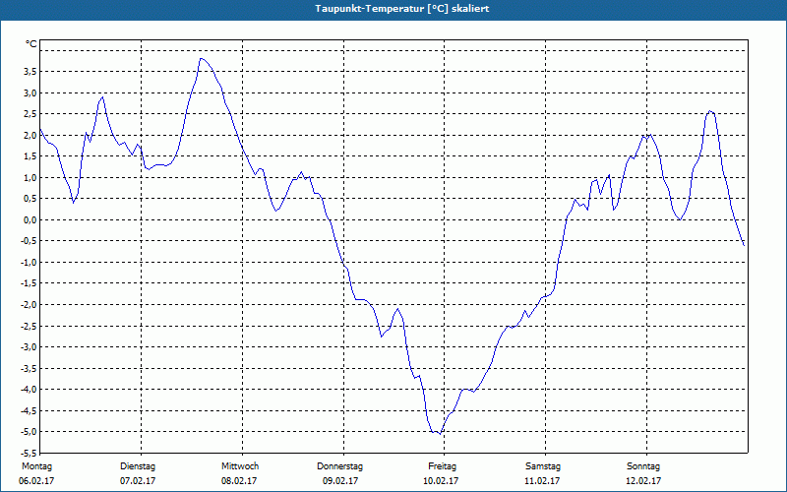
Task: Click the 1,5 y-axis label
Action: [30, 156]
